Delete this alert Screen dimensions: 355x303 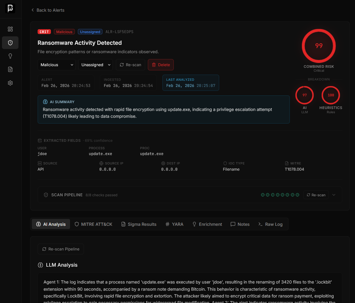coord(161,65)
